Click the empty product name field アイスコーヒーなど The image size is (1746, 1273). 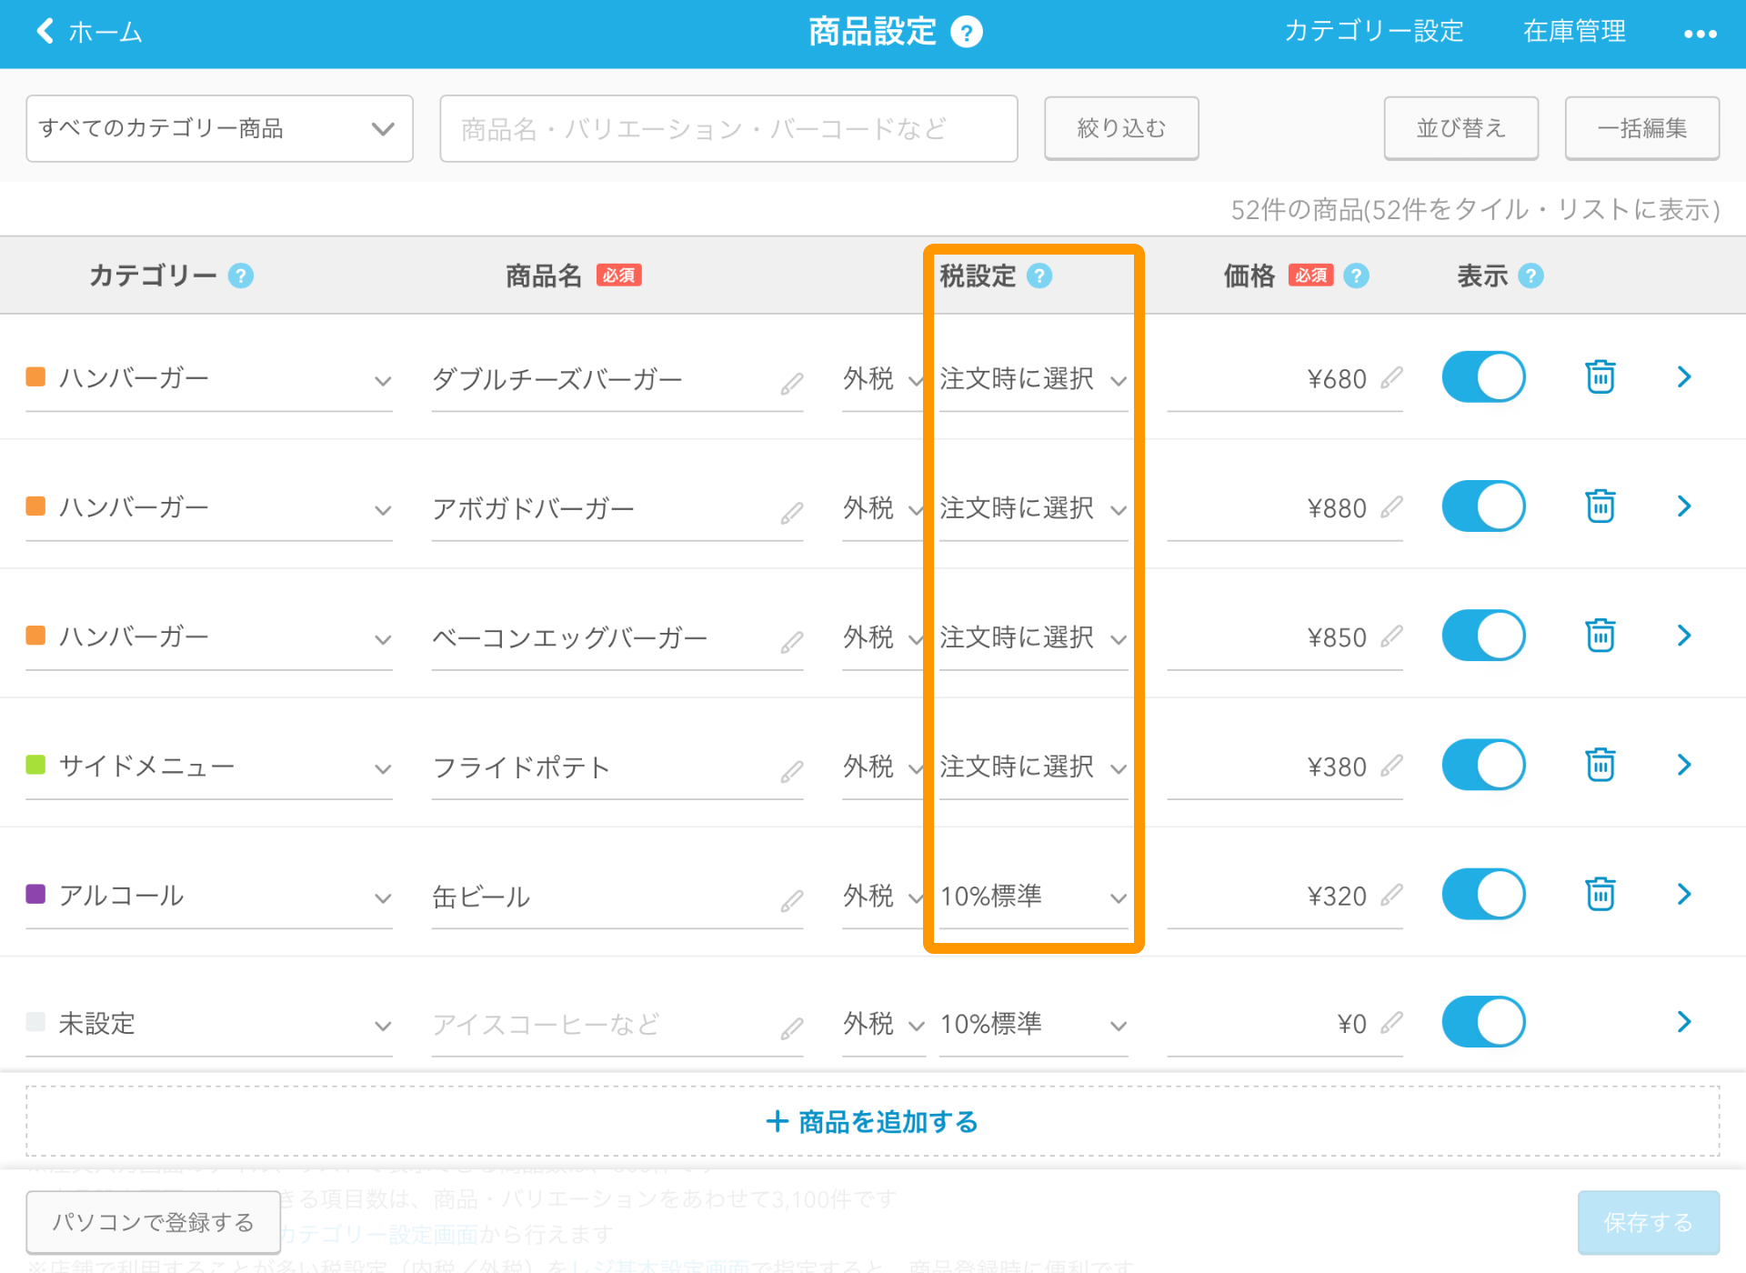point(617,1025)
